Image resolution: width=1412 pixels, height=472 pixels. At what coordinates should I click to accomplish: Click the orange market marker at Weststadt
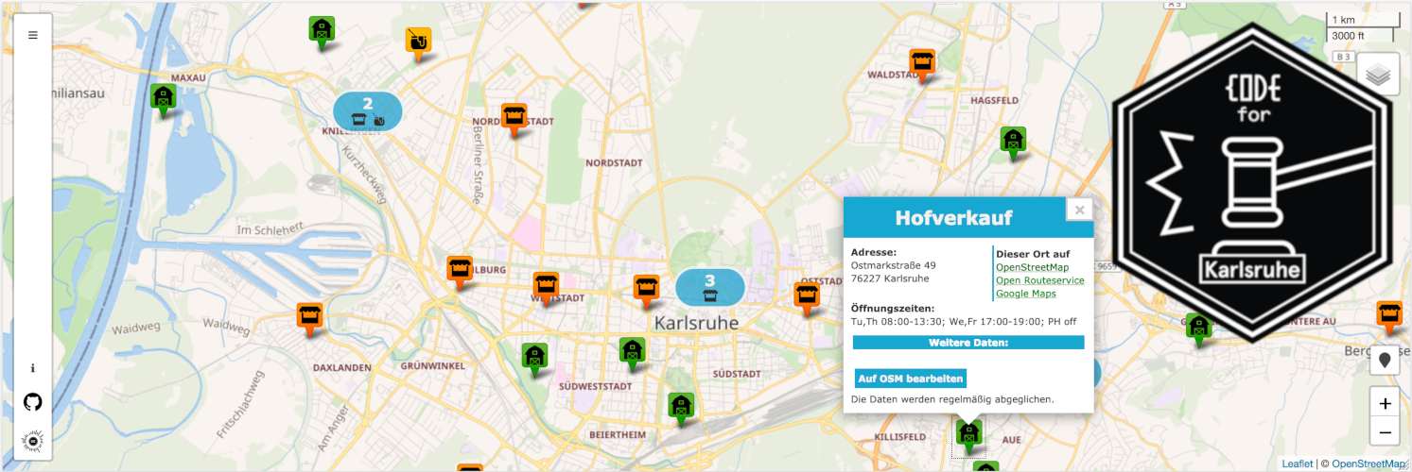click(546, 289)
